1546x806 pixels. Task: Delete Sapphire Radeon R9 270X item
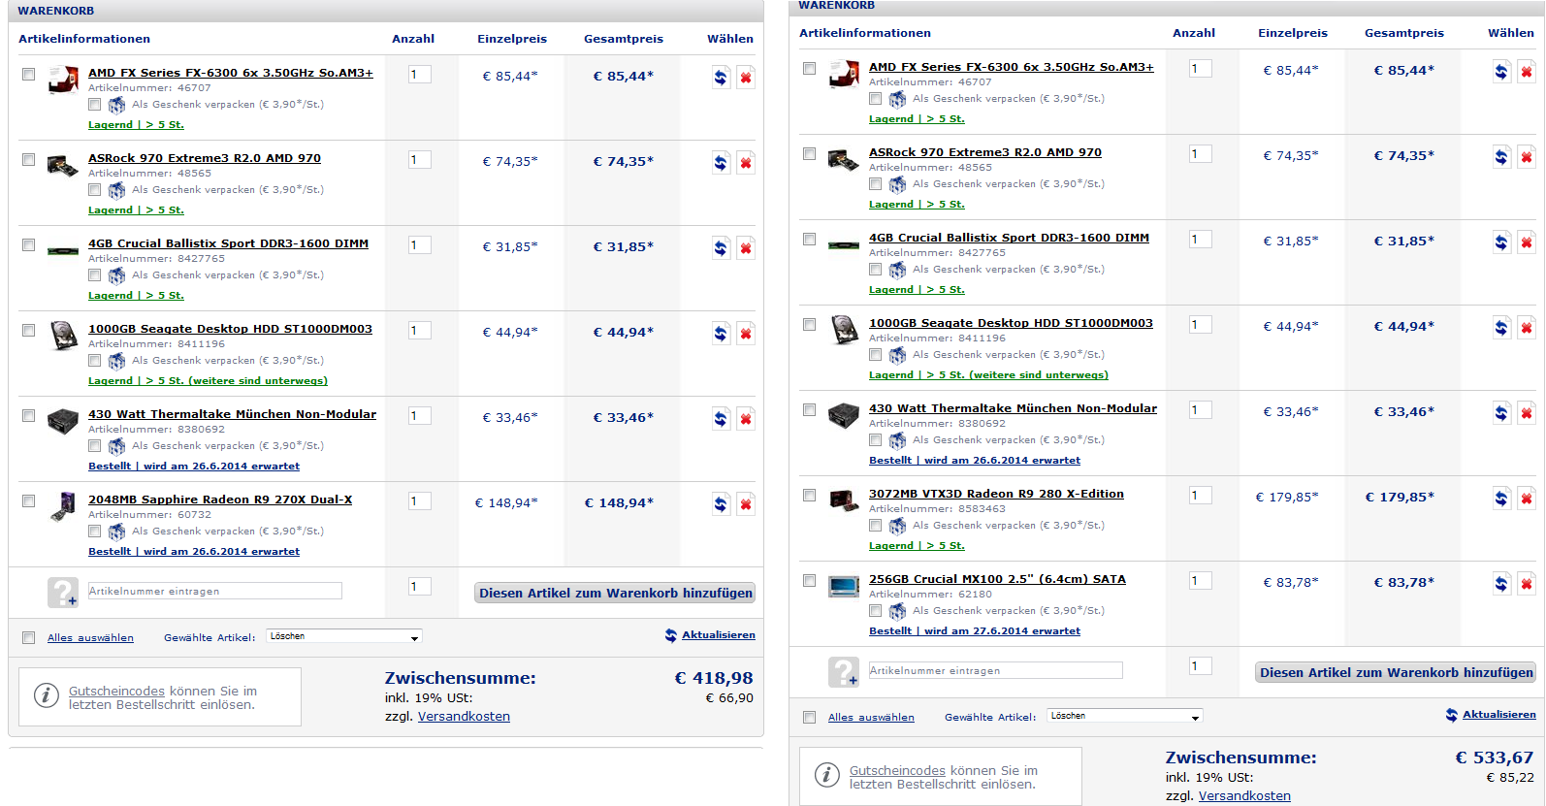745,504
